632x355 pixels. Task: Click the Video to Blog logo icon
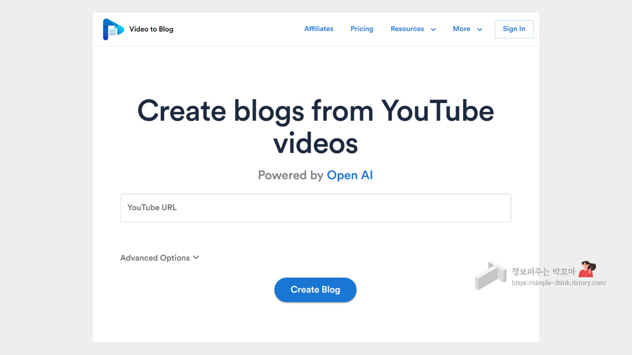[113, 29]
